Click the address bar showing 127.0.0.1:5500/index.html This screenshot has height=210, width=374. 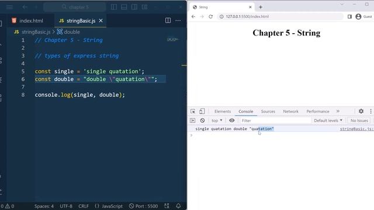coord(280,16)
